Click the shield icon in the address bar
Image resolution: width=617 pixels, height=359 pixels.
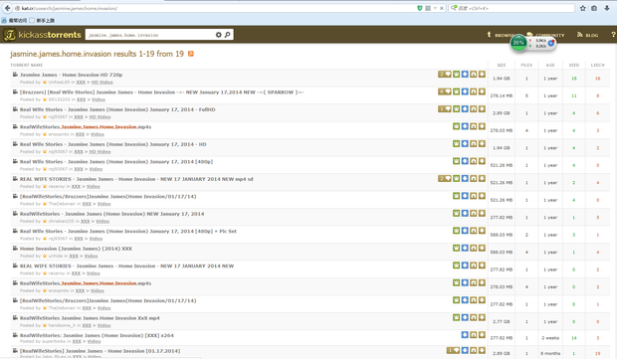[x=420, y=8]
